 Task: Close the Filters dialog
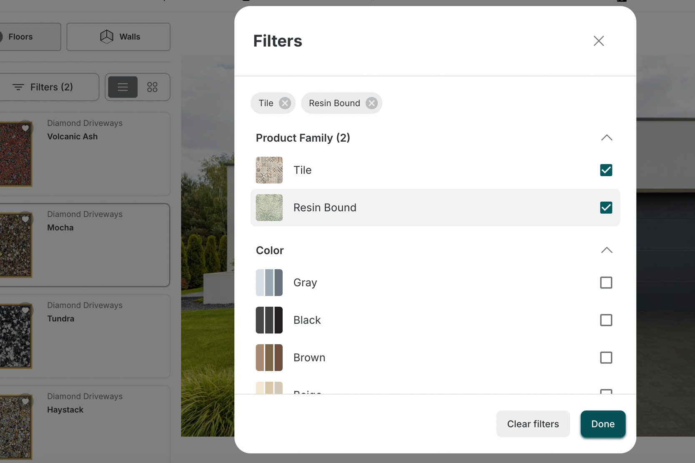tap(598, 41)
